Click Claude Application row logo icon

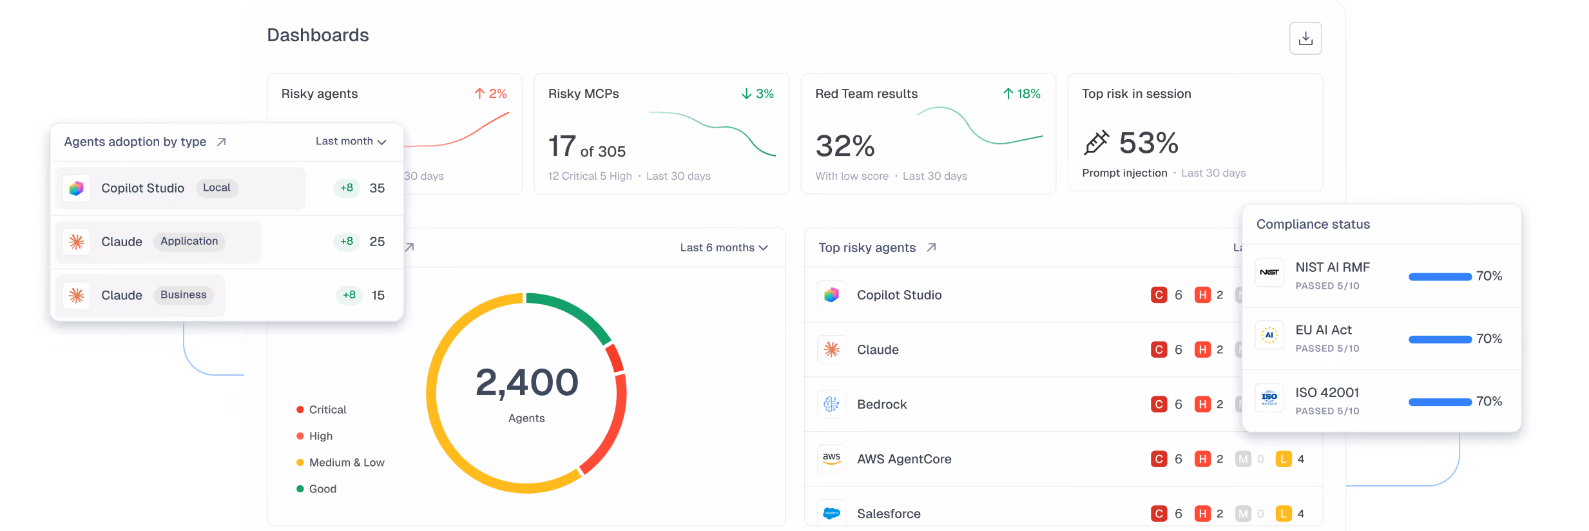pos(77,242)
